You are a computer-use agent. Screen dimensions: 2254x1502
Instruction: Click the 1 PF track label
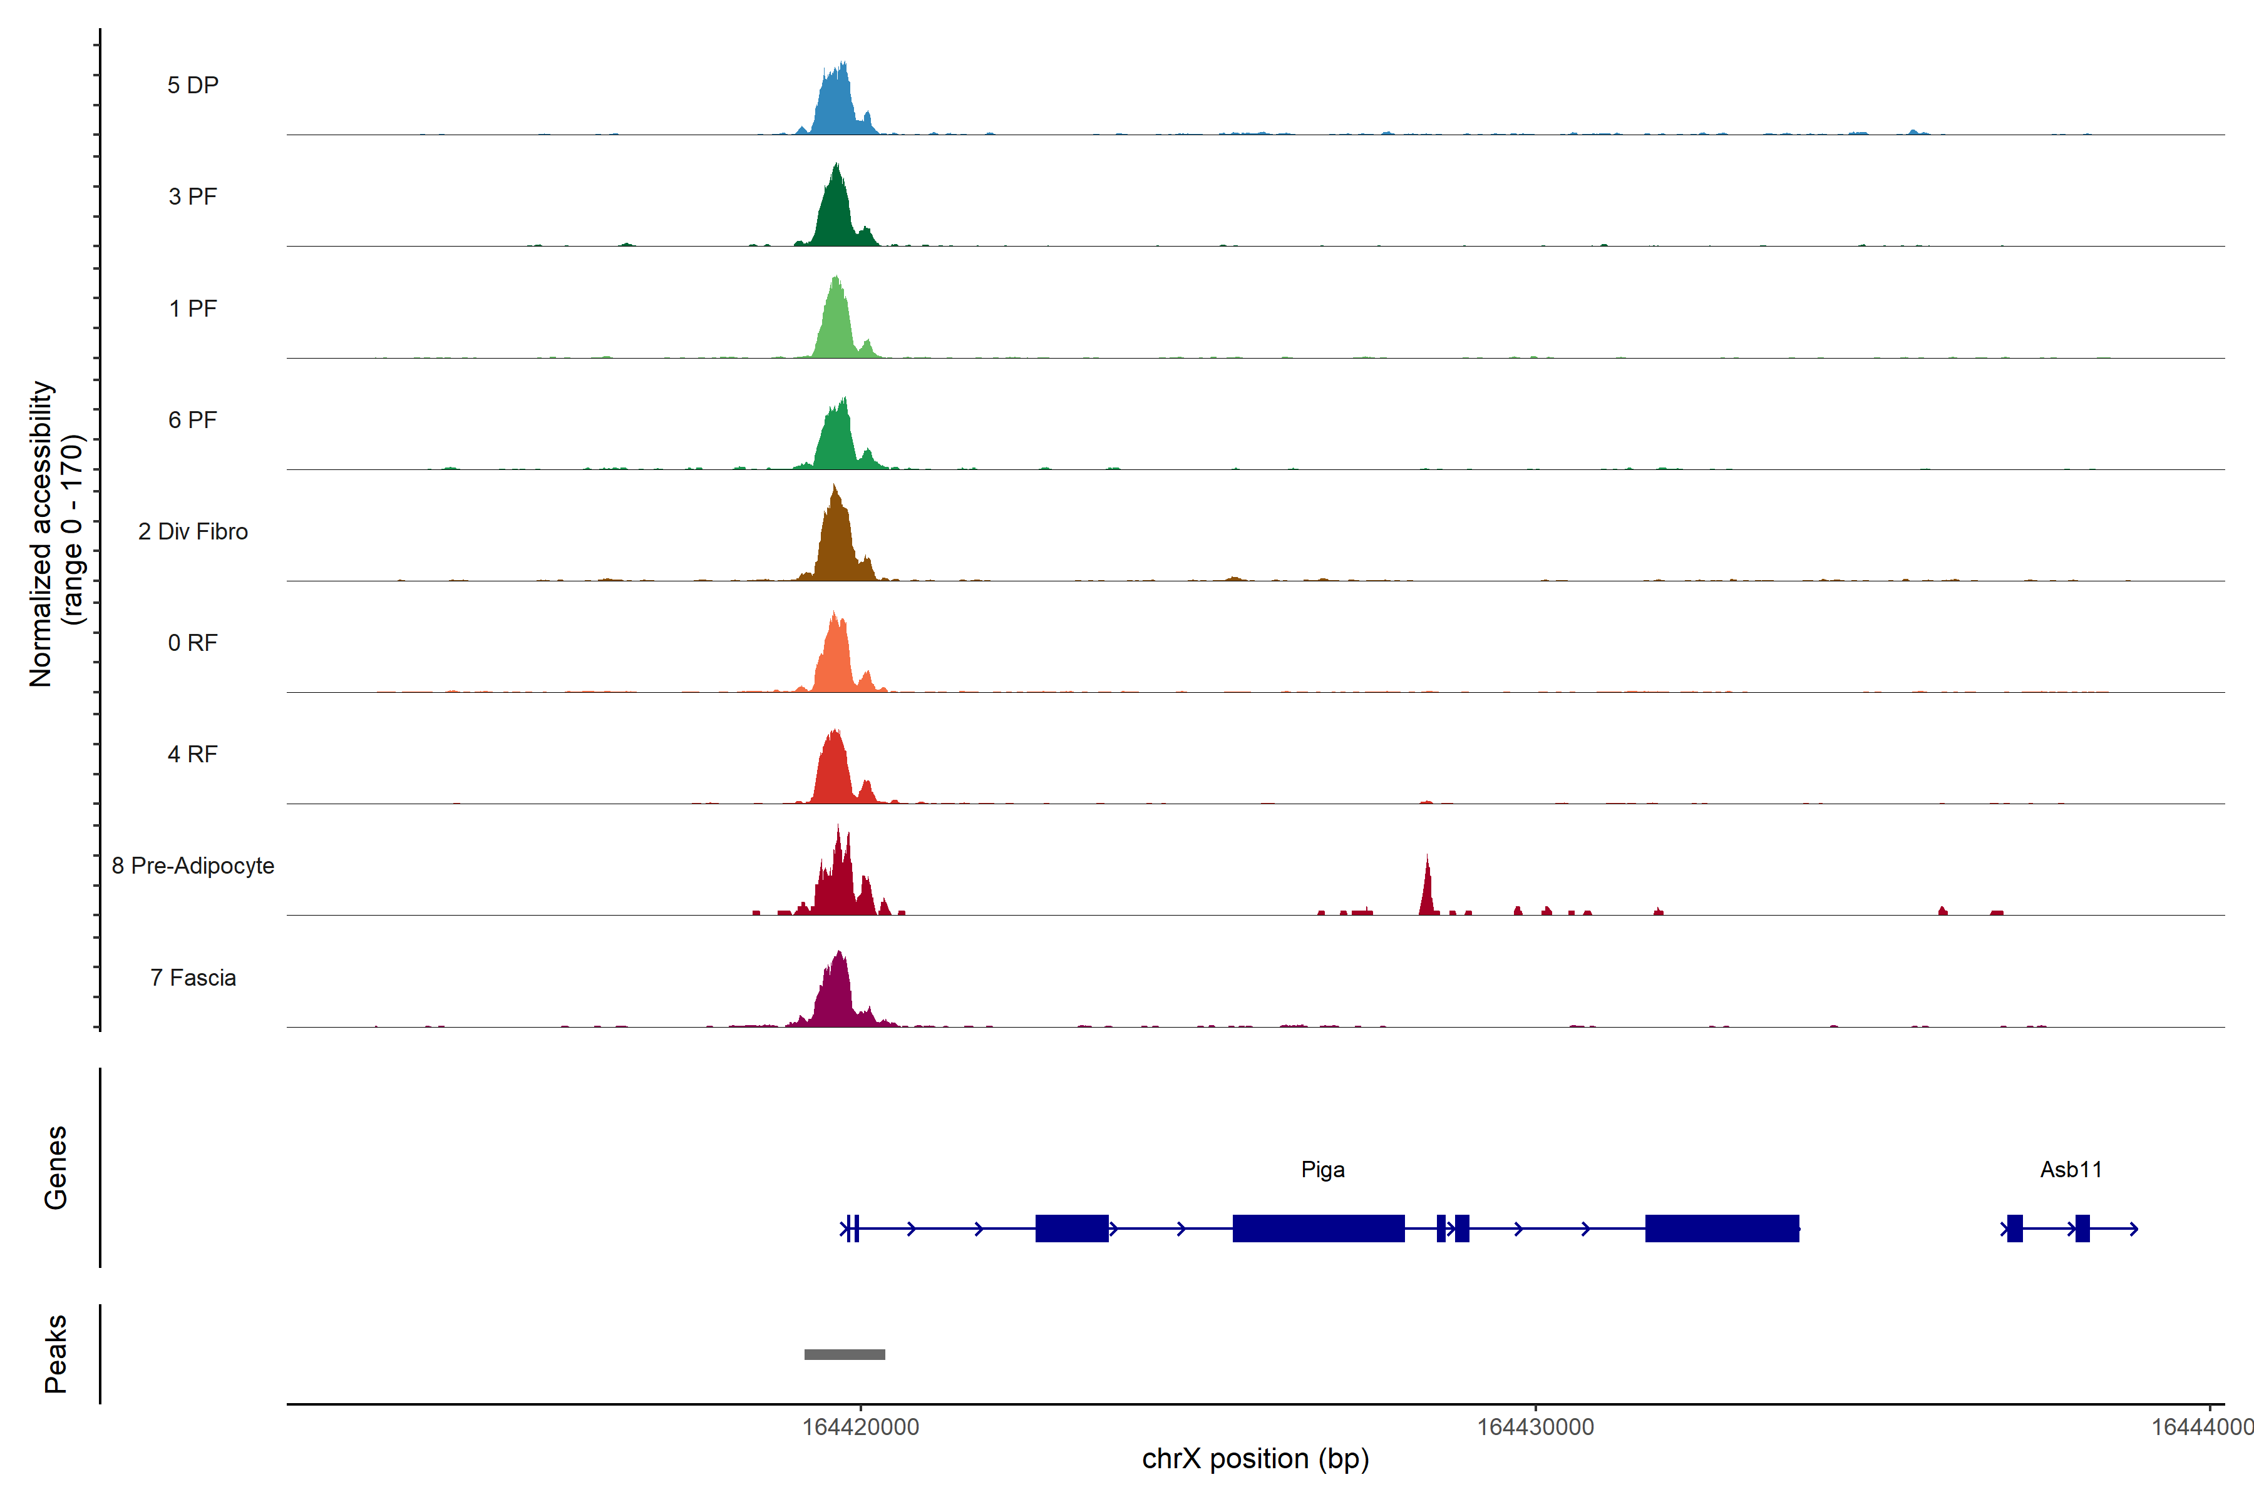pyautogui.click(x=193, y=309)
